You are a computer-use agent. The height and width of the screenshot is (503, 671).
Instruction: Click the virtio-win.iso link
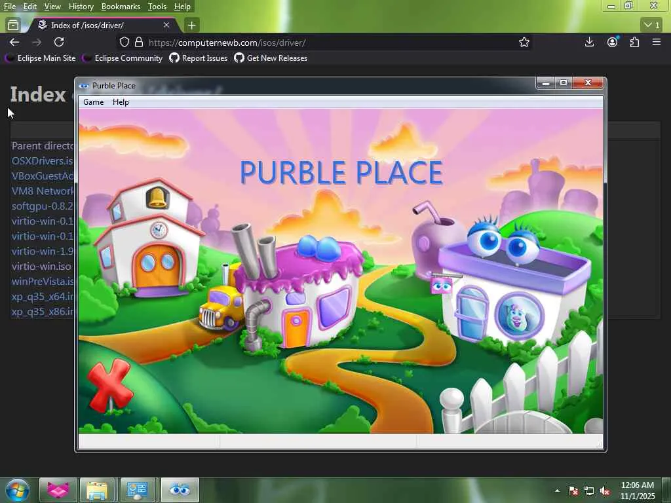[41, 266]
